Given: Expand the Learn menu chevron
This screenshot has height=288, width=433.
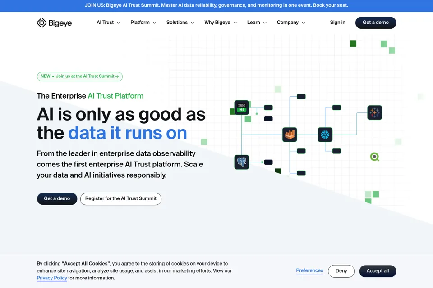Looking at the screenshot, I should pos(265,23).
